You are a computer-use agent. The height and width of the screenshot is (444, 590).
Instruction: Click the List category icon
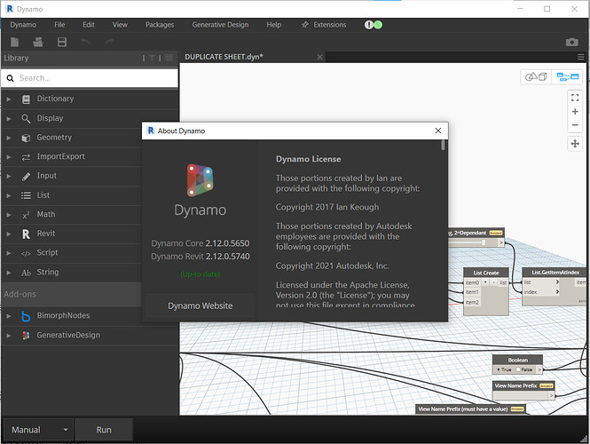(26, 195)
